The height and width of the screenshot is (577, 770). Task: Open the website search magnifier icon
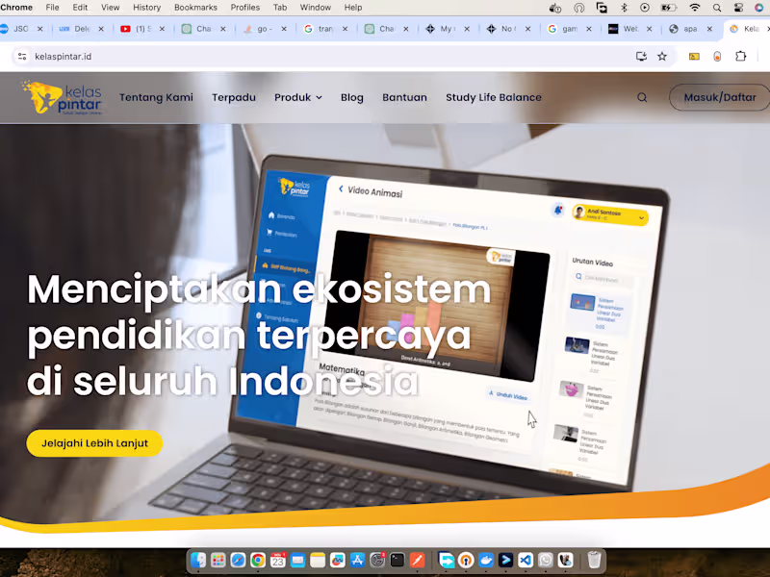(x=642, y=98)
